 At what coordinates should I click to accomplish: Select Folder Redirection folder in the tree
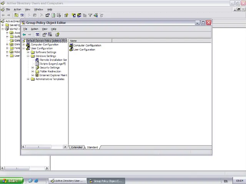(x=50, y=71)
